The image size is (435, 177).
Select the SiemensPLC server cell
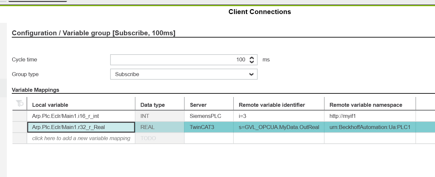pyautogui.click(x=209, y=116)
